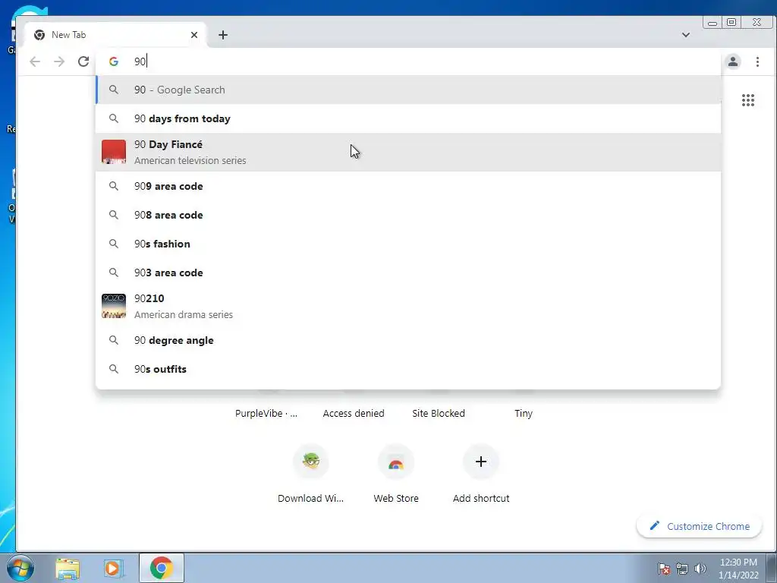
Task: Choose '903 area code' suggestion
Action: tap(408, 273)
